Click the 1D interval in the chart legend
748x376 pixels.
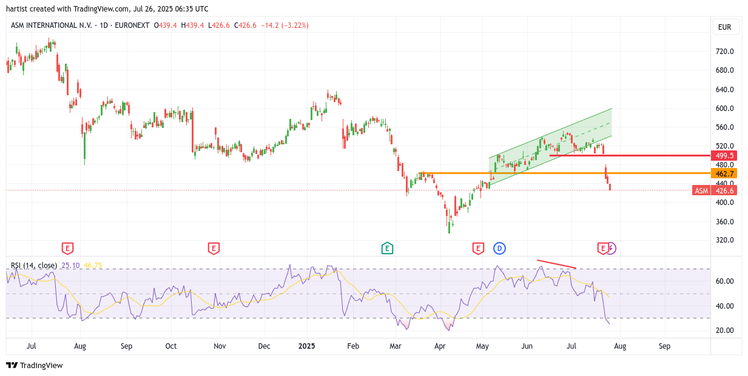(104, 25)
